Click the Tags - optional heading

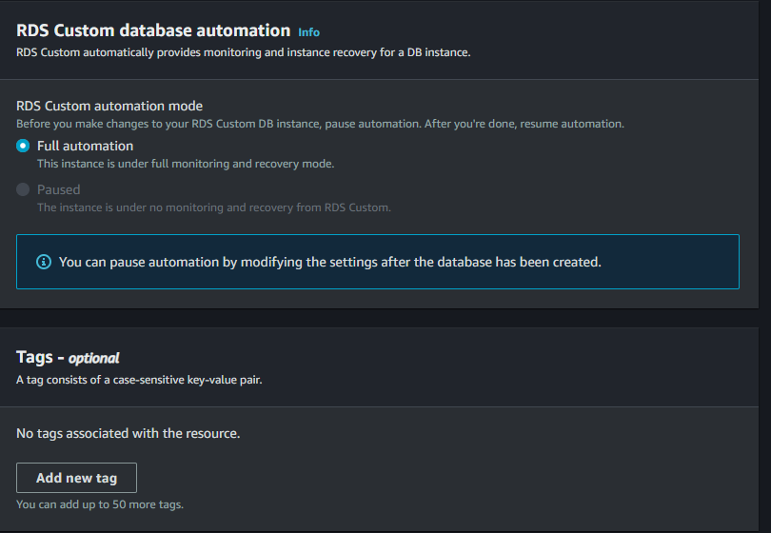click(x=68, y=358)
